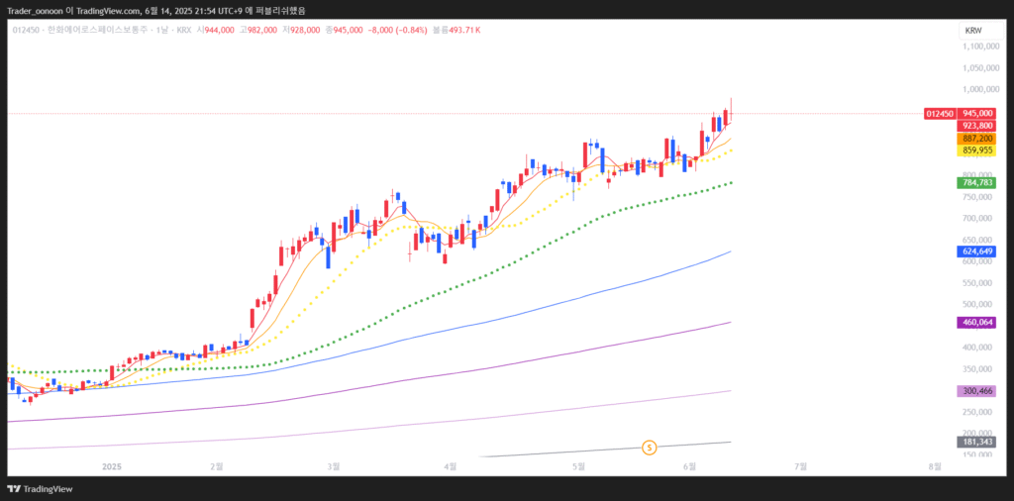Viewport: 1014px width, 501px height.
Task: Click the 6월 label on time axis
Action: tap(690, 466)
